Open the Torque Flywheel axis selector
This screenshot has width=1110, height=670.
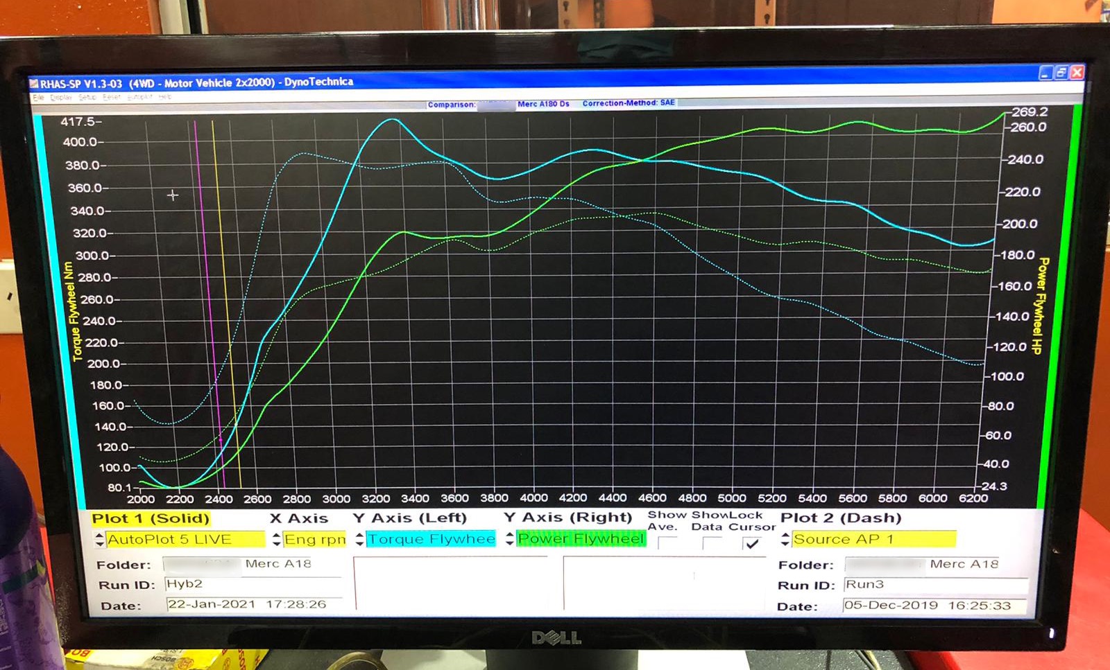431,539
